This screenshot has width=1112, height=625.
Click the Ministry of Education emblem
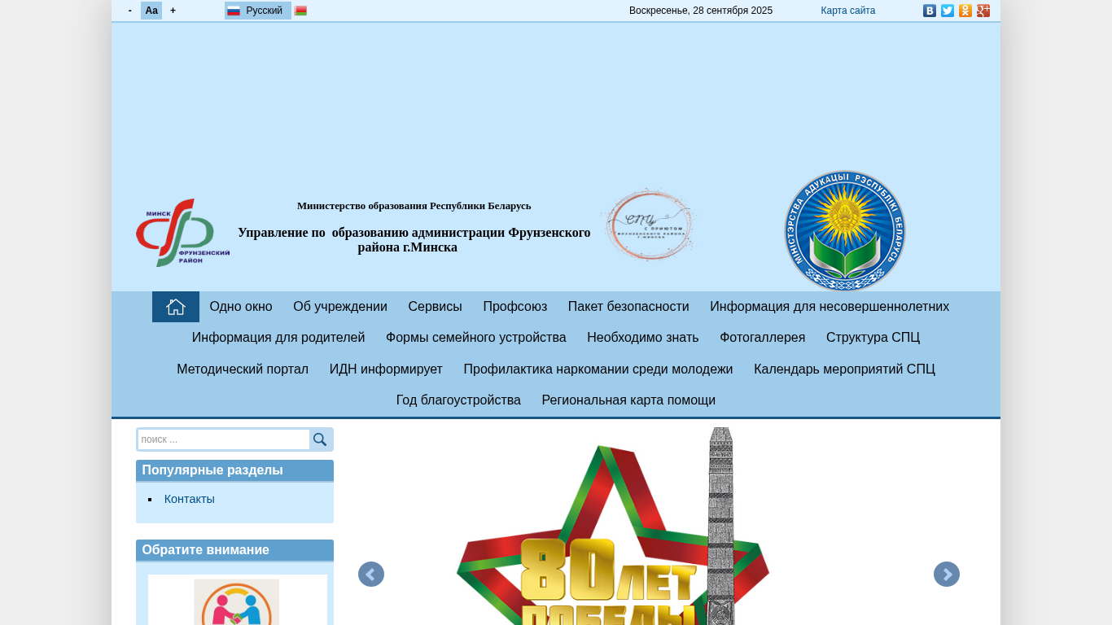pyautogui.click(x=844, y=231)
